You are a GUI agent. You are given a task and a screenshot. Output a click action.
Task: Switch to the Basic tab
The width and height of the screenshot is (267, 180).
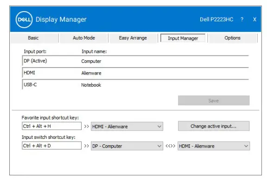coord(33,38)
